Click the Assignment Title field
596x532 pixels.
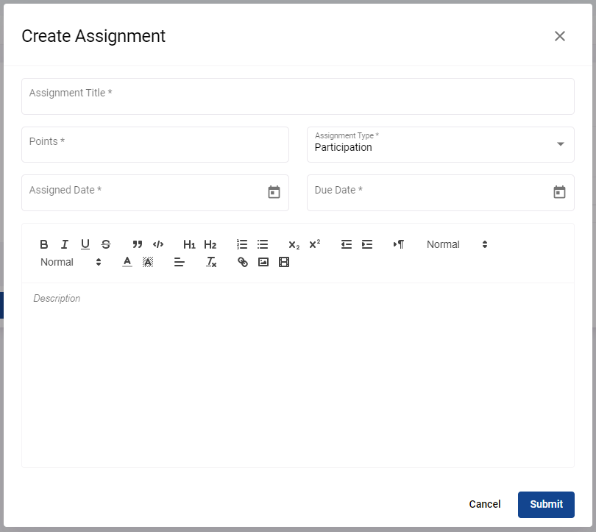click(x=298, y=96)
